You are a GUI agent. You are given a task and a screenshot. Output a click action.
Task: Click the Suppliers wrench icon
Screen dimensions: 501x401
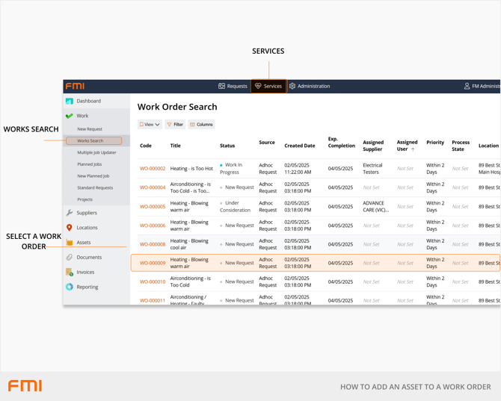click(70, 213)
